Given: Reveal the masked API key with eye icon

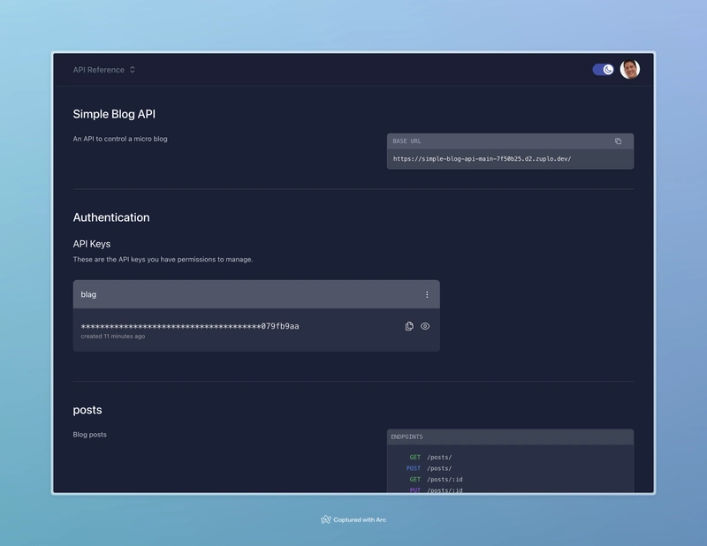Looking at the screenshot, I should coord(425,326).
